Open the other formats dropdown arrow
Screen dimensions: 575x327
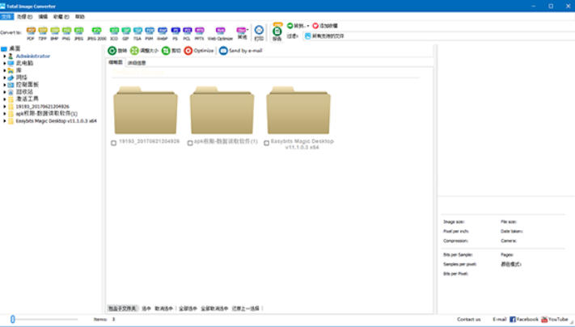(x=247, y=30)
